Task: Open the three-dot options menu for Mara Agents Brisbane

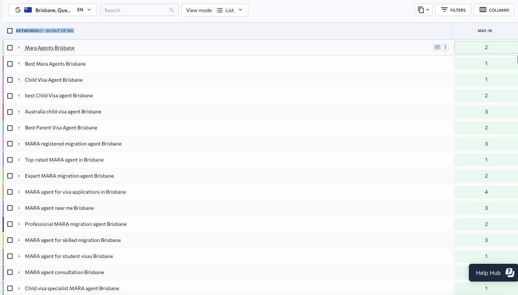Action: tap(445, 47)
